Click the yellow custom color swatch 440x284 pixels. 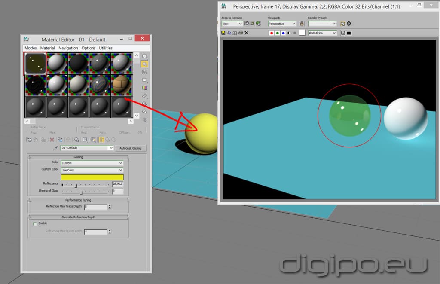[92, 177]
